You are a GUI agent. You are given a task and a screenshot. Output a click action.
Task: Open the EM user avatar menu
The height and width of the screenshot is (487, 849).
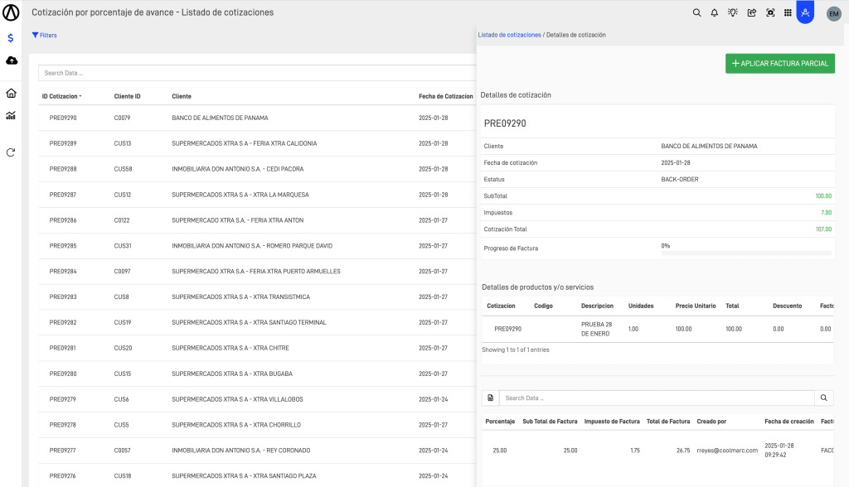coord(834,13)
